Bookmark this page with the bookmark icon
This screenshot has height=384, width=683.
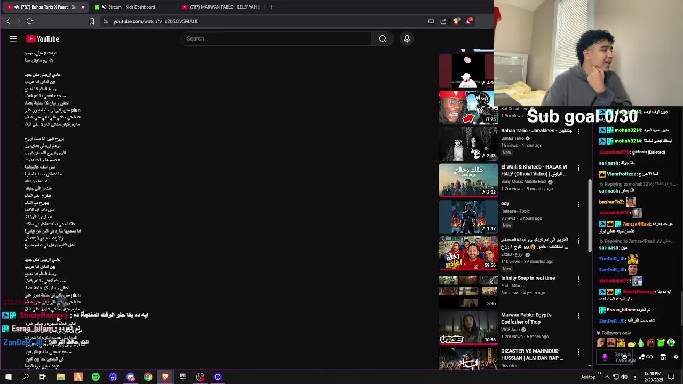tap(91, 21)
